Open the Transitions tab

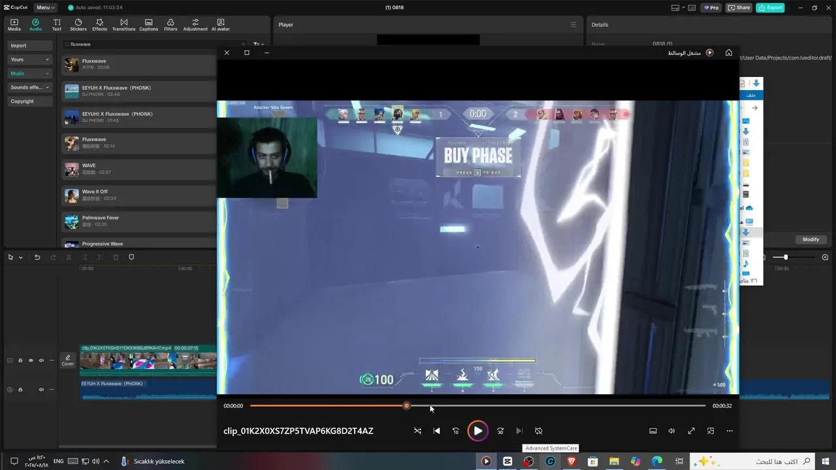tap(123, 25)
